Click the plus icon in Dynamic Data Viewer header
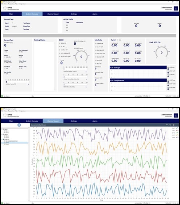The width and height of the screenshot is (180, 205). click(x=167, y=125)
